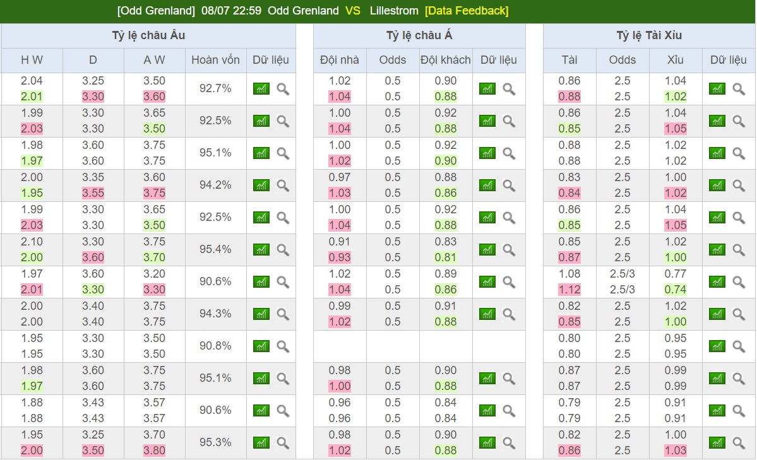The image size is (757, 460).
Task: Open the chart icon in the 92.7% European row
Action: pyautogui.click(x=261, y=89)
